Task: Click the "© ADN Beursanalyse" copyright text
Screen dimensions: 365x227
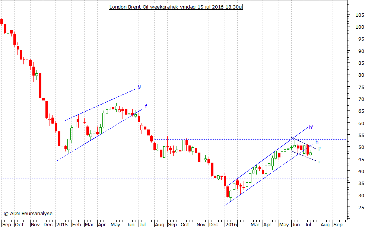Action: (28, 214)
